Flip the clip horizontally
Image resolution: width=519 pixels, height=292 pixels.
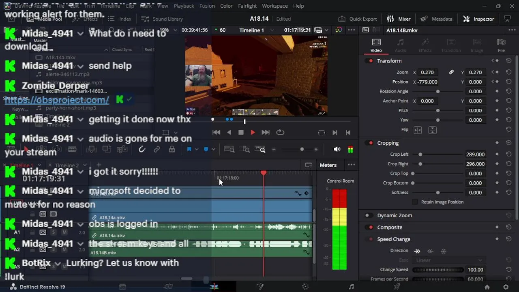tap(418, 130)
